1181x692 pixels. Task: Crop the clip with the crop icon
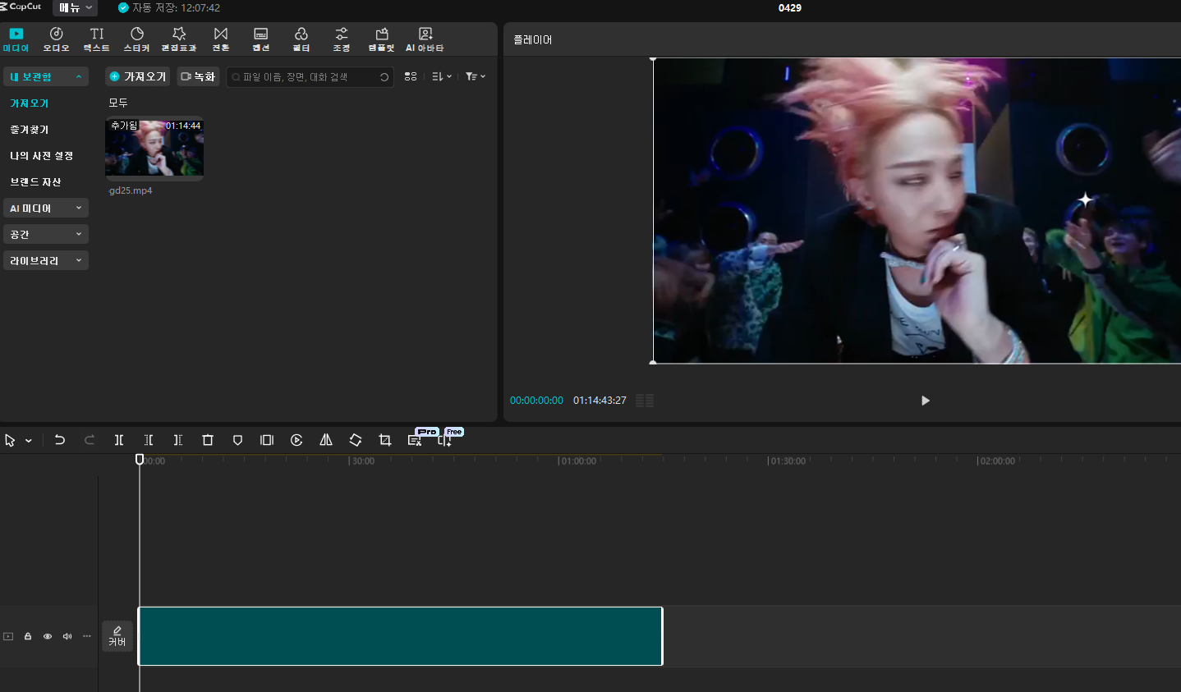(x=385, y=440)
